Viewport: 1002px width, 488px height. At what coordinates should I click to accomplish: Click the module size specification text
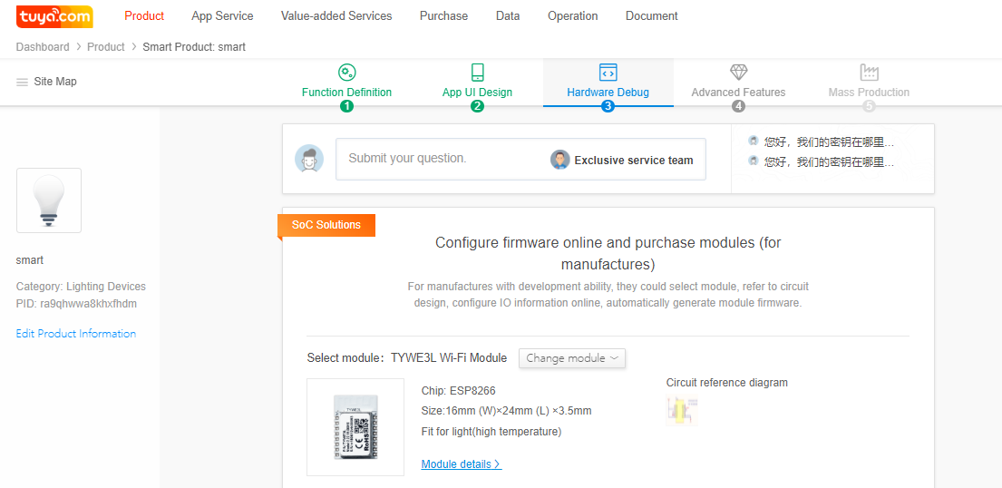[x=507, y=411]
